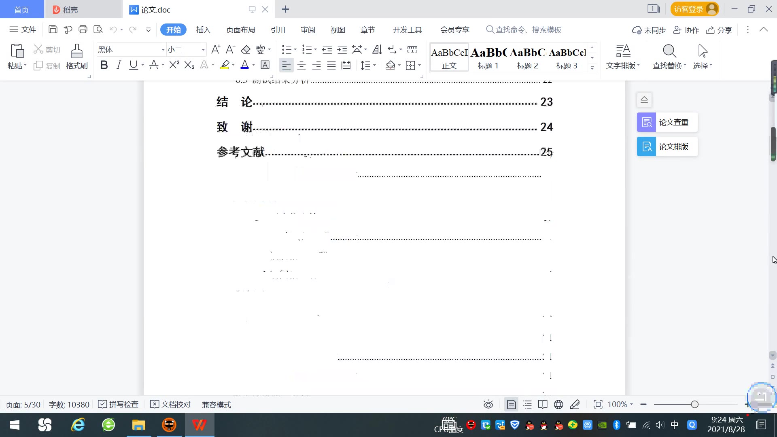Open File Explorer from taskbar

click(138, 425)
